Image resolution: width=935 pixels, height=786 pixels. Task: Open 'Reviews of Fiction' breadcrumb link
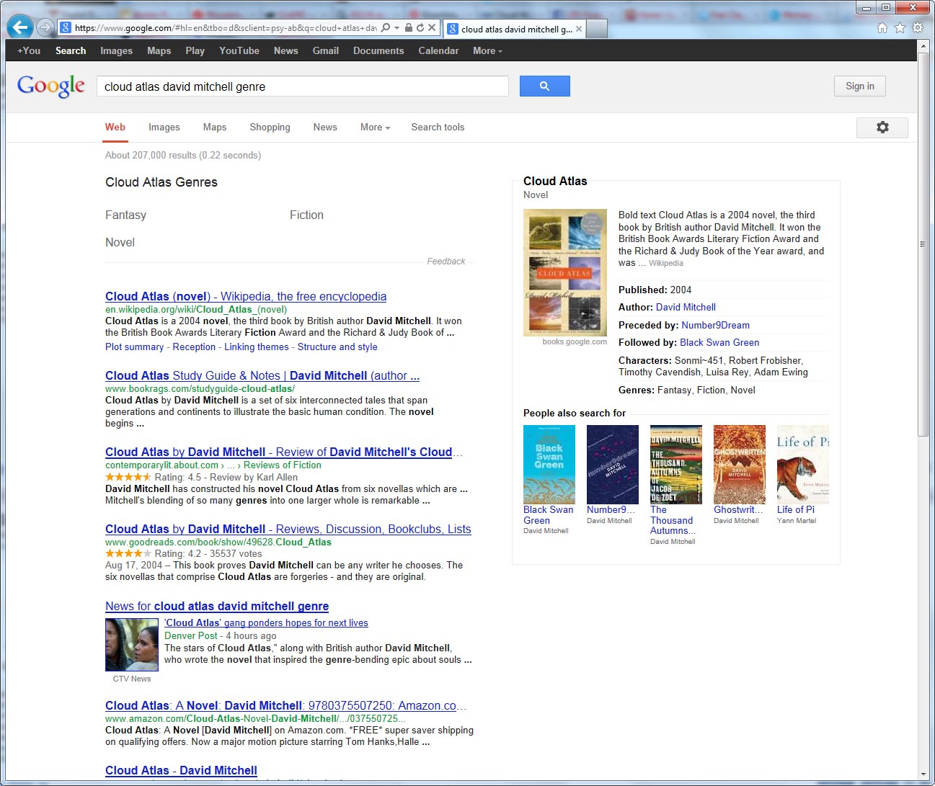coord(283,465)
